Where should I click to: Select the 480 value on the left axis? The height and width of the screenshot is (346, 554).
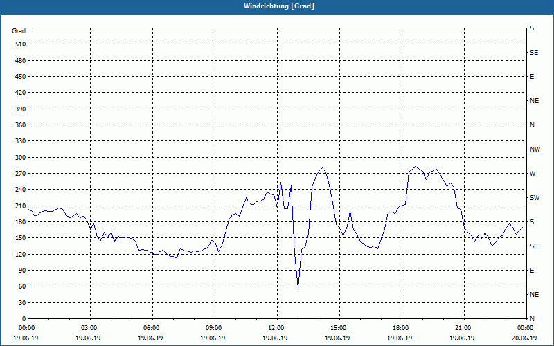coord(21,60)
